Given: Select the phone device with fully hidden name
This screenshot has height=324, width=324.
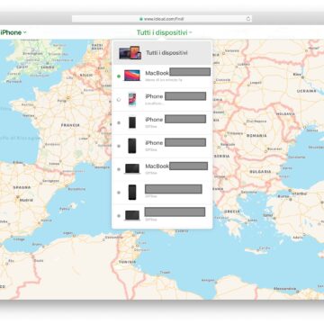Looking at the screenshot, I should coord(162,193).
